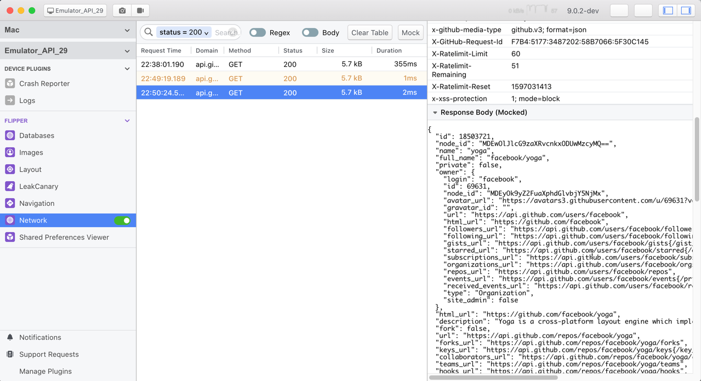Click x-github-media-type header value
Screen dimensions: 701x381
pyautogui.click(x=549, y=30)
